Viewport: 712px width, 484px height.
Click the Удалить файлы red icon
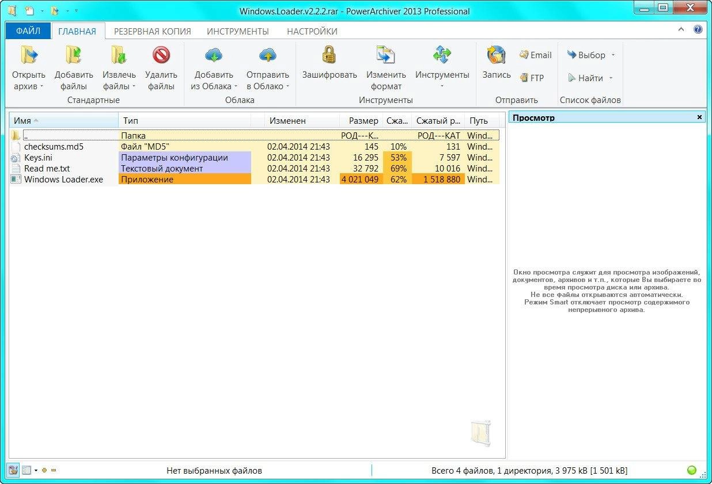(161, 55)
